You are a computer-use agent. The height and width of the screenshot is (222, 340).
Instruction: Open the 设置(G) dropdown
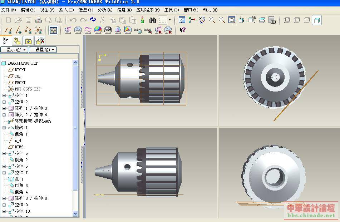[x=43, y=50]
